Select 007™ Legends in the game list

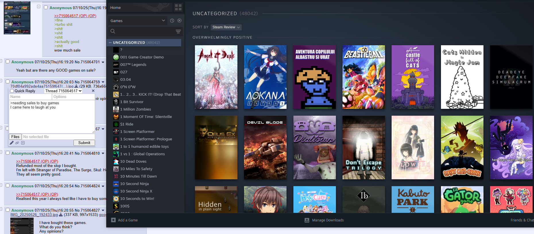[133, 65]
